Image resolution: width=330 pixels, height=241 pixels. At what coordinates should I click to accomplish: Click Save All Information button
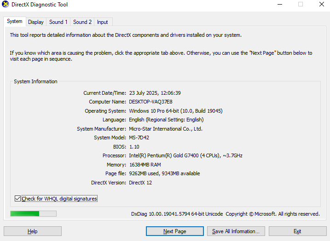tap(236, 231)
